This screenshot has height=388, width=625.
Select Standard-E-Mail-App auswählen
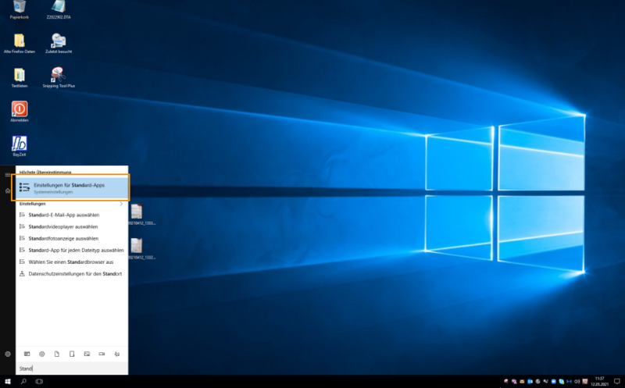[x=62, y=214]
